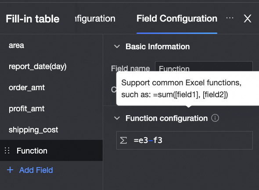
Task: Click the Basic Information heading
Action: (158, 47)
